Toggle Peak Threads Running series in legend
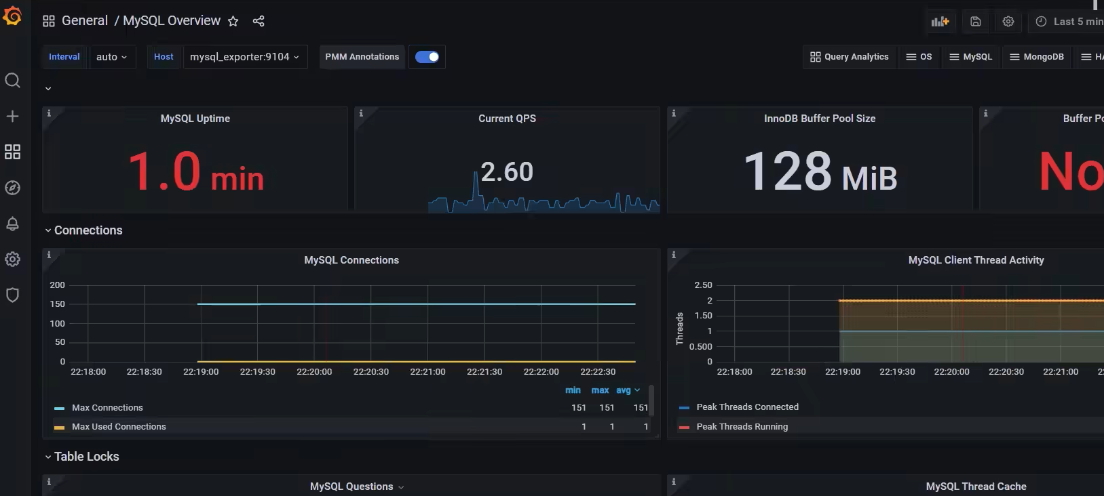This screenshot has height=496, width=1104. 742,427
